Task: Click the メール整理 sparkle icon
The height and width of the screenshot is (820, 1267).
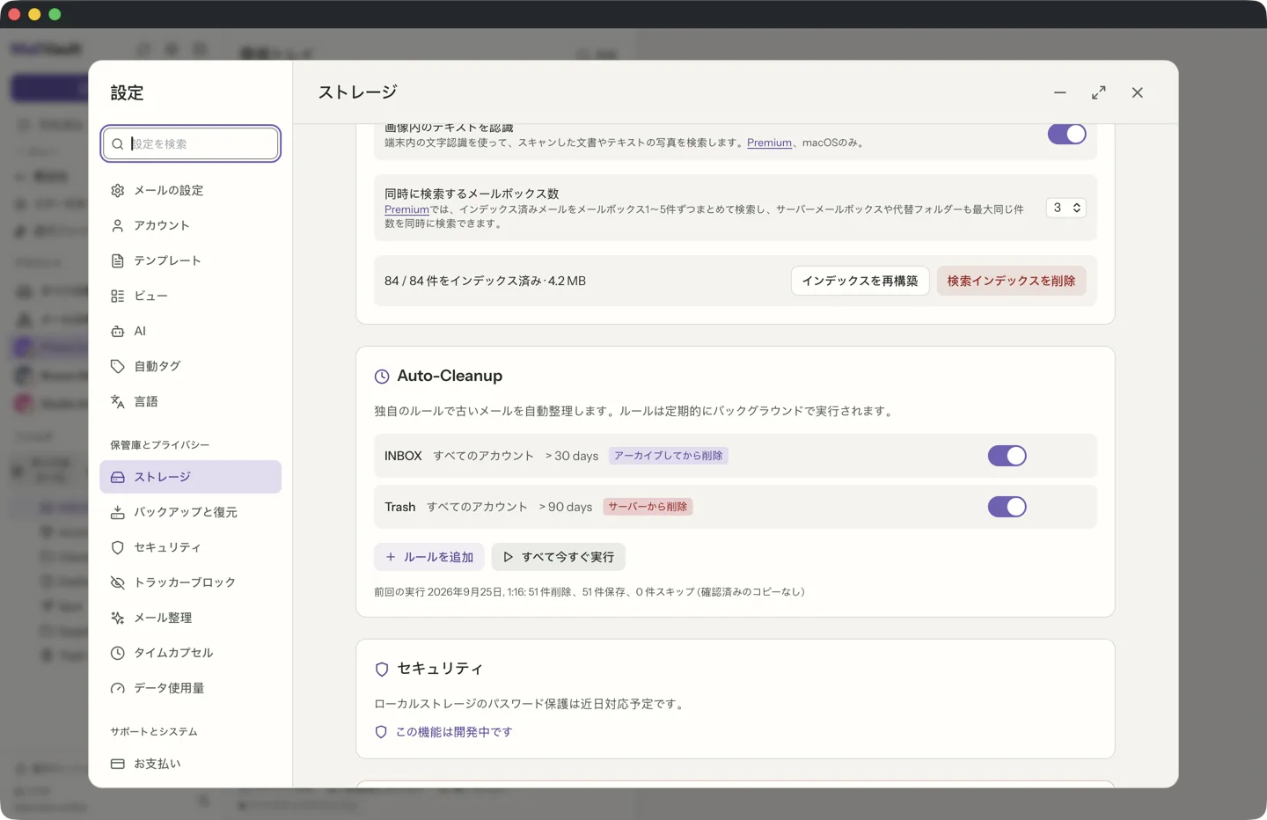Action: pos(118,618)
